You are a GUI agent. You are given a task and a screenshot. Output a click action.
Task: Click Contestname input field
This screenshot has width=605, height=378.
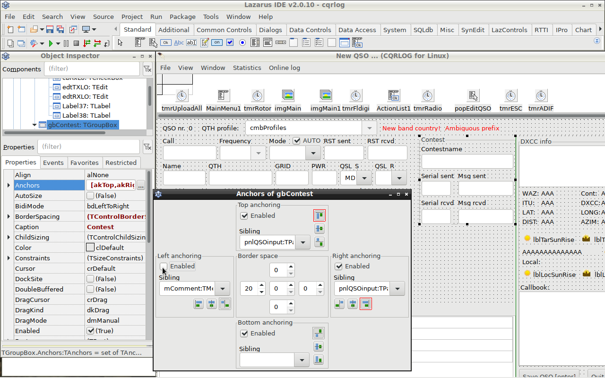(467, 162)
